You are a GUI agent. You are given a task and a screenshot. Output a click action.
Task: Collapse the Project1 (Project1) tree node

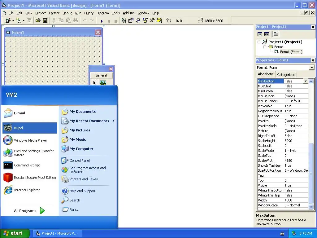(x=259, y=42)
